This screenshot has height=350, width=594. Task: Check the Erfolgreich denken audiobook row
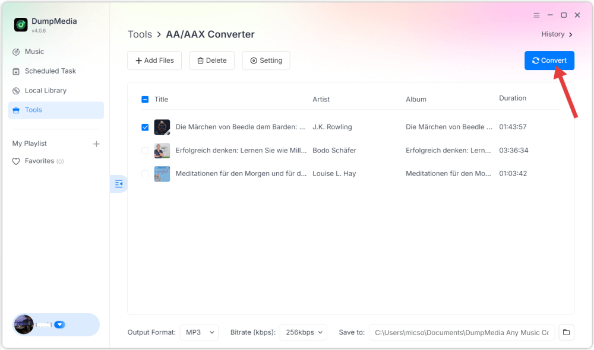tap(145, 150)
